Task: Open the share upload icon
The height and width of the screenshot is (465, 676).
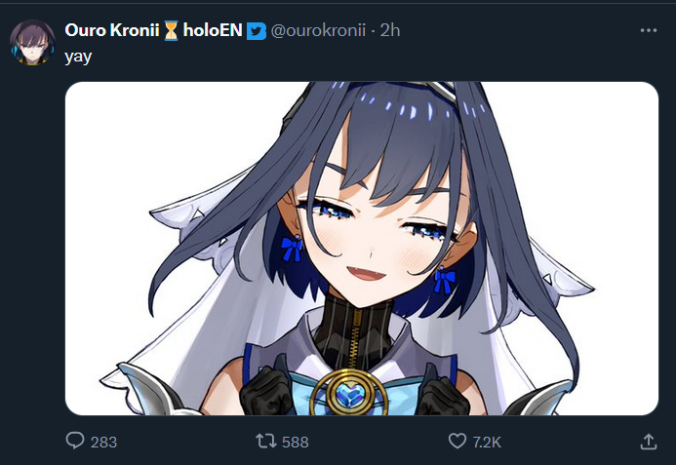Action: click(649, 442)
